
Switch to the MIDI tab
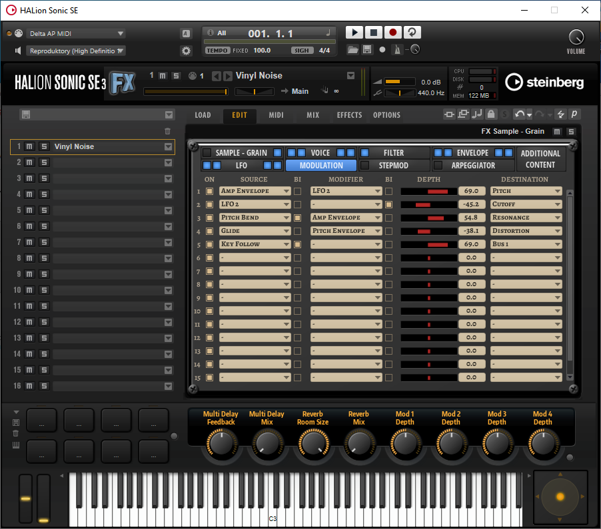[x=276, y=115]
